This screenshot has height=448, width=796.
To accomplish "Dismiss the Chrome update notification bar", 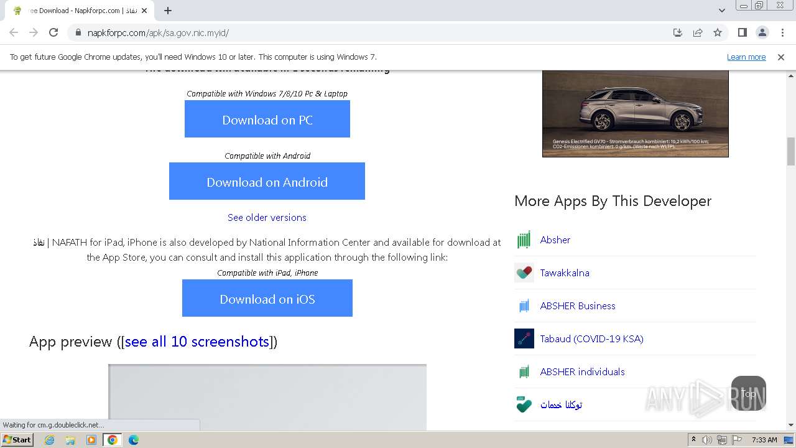I will click(781, 57).
